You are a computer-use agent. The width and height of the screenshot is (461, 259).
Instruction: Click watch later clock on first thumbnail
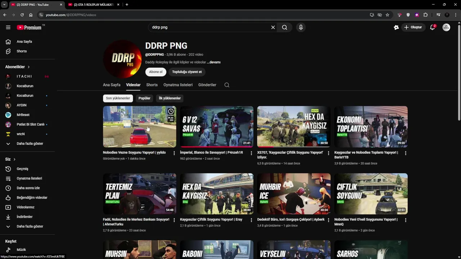[171, 111]
